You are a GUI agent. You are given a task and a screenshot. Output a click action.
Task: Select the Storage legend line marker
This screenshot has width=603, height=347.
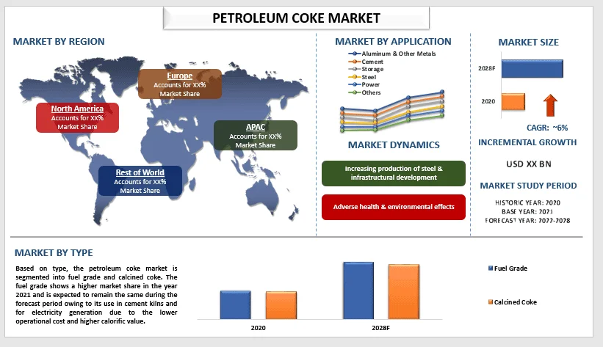pyautogui.click(x=355, y=69)
